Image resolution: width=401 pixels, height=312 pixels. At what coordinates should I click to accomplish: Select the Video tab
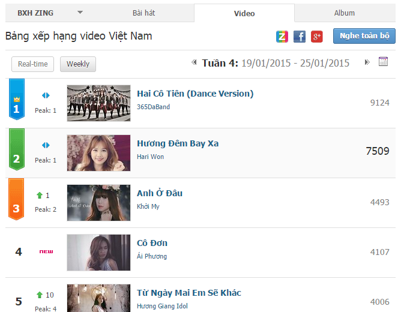[x=244, y=13]
